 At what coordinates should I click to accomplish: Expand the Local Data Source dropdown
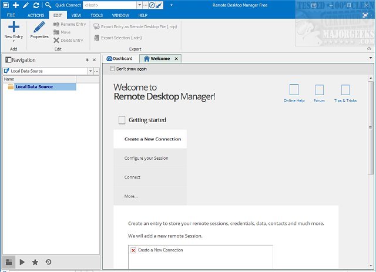(x=90, y=70)
